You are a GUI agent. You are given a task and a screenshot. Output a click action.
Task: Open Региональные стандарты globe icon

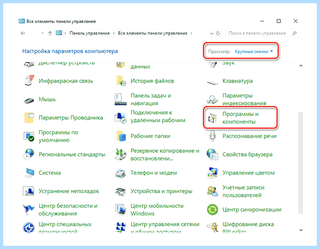[29, 154]
